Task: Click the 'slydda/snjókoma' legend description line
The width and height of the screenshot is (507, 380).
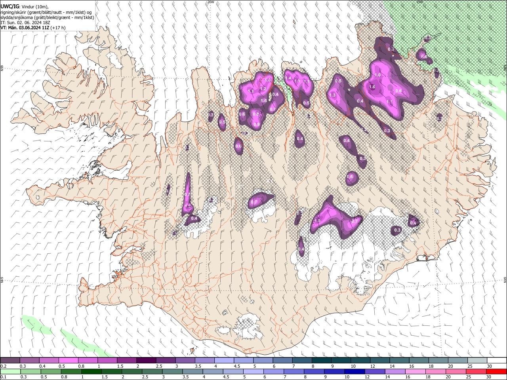Action: (47, 17)
